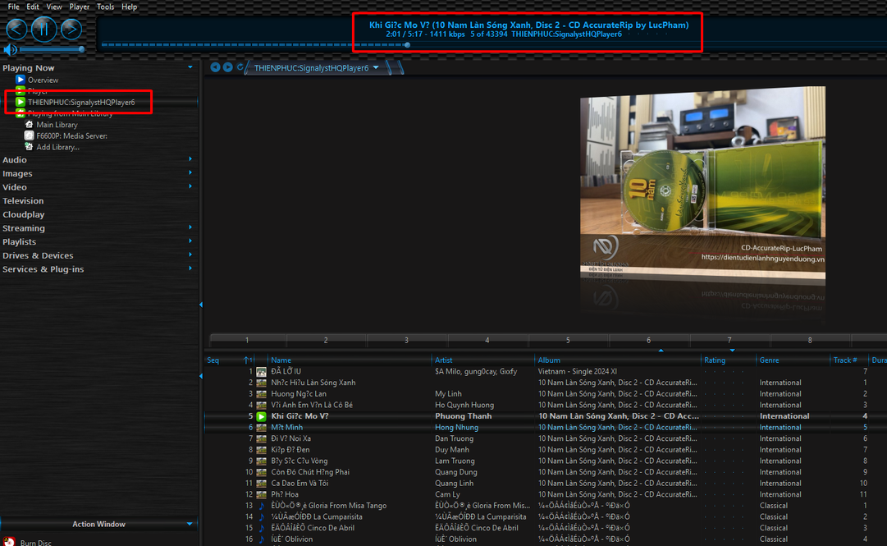887x546 pixels.
Task: Expand the Playlists section
Action: point(190,241)
